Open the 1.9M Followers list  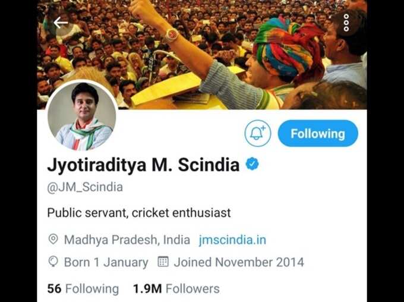point(176,288)
